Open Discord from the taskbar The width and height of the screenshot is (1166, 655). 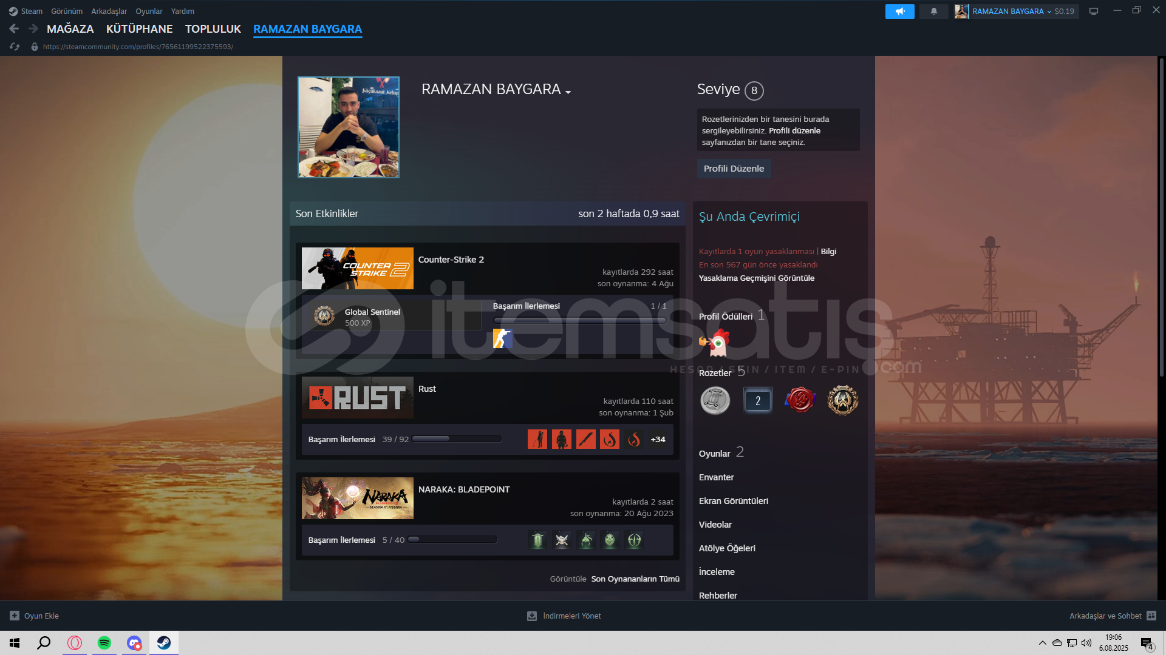[134, 643]
